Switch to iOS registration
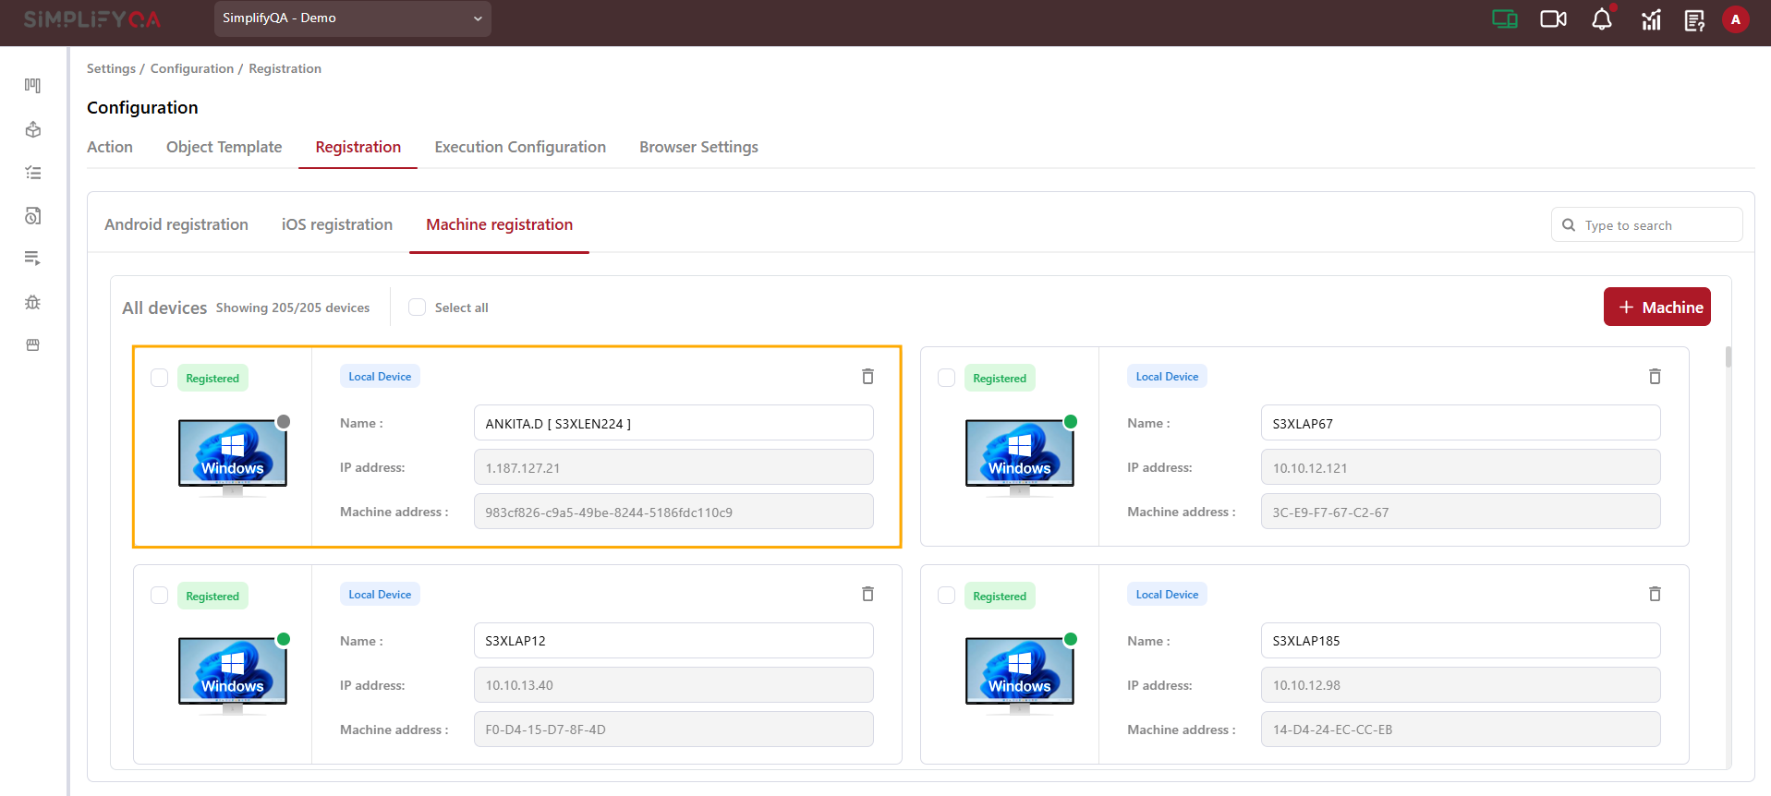This screenshot has height=796, width=1771. [337, 224]
